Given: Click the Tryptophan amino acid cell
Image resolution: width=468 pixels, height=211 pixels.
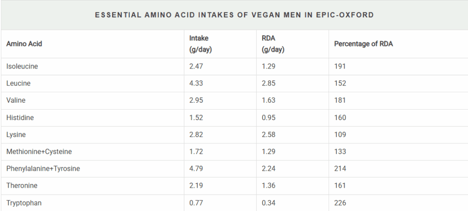Looking at the screenshot, I should tap(23, 202).
